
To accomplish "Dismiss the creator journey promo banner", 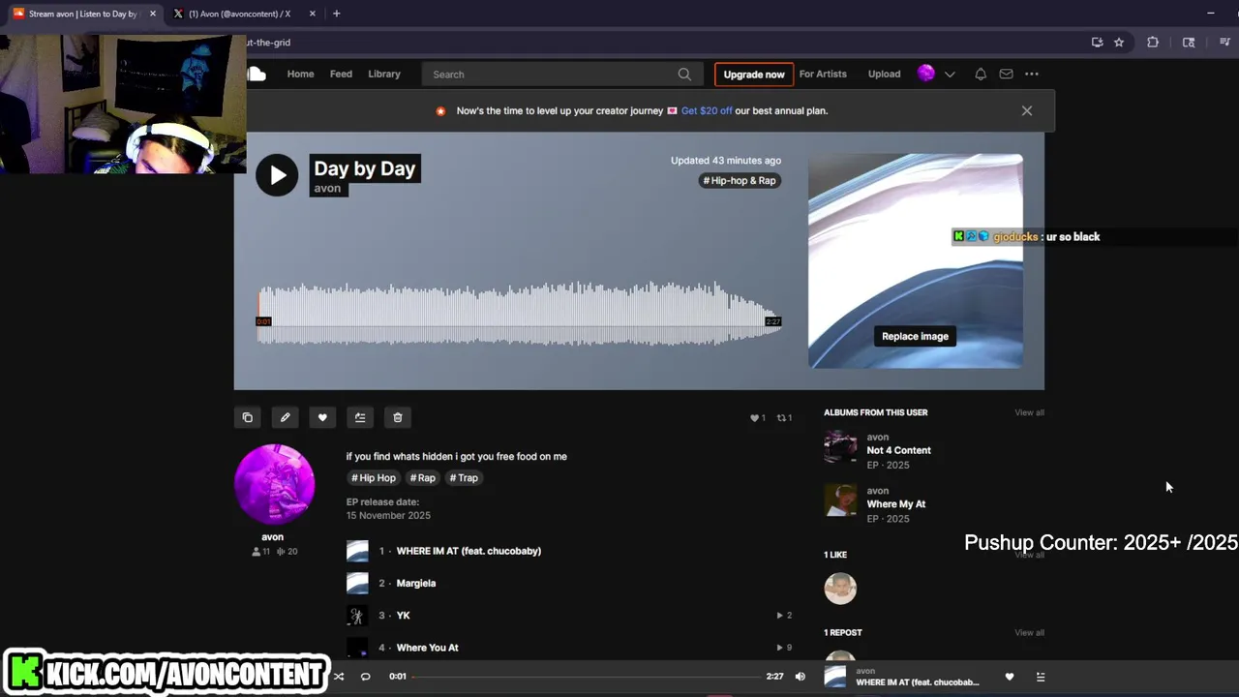I will (x=1027, y=110).
